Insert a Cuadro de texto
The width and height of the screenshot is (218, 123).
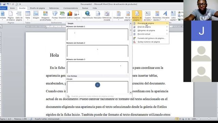tap(147, 16)
